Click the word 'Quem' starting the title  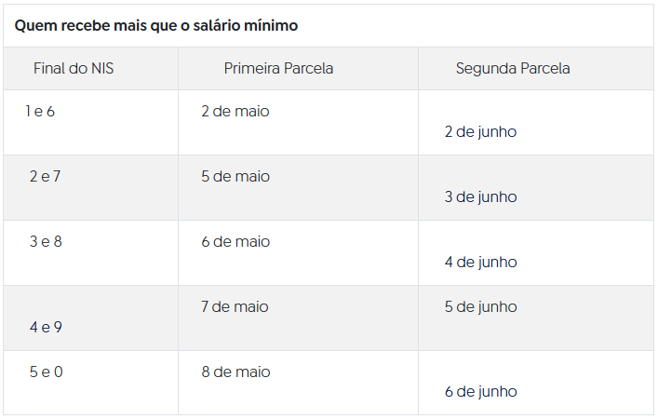point(34,25)
